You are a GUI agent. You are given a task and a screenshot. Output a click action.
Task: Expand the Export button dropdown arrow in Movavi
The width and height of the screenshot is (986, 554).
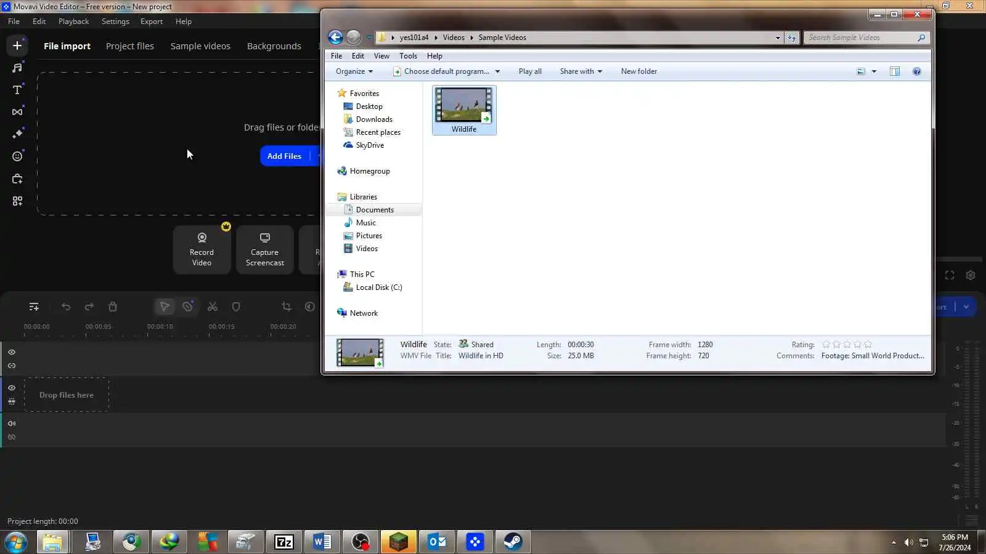[x=966, y=307]
